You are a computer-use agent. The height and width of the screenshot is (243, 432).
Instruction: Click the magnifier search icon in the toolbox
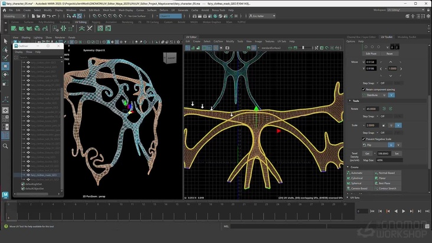point(5,146)
